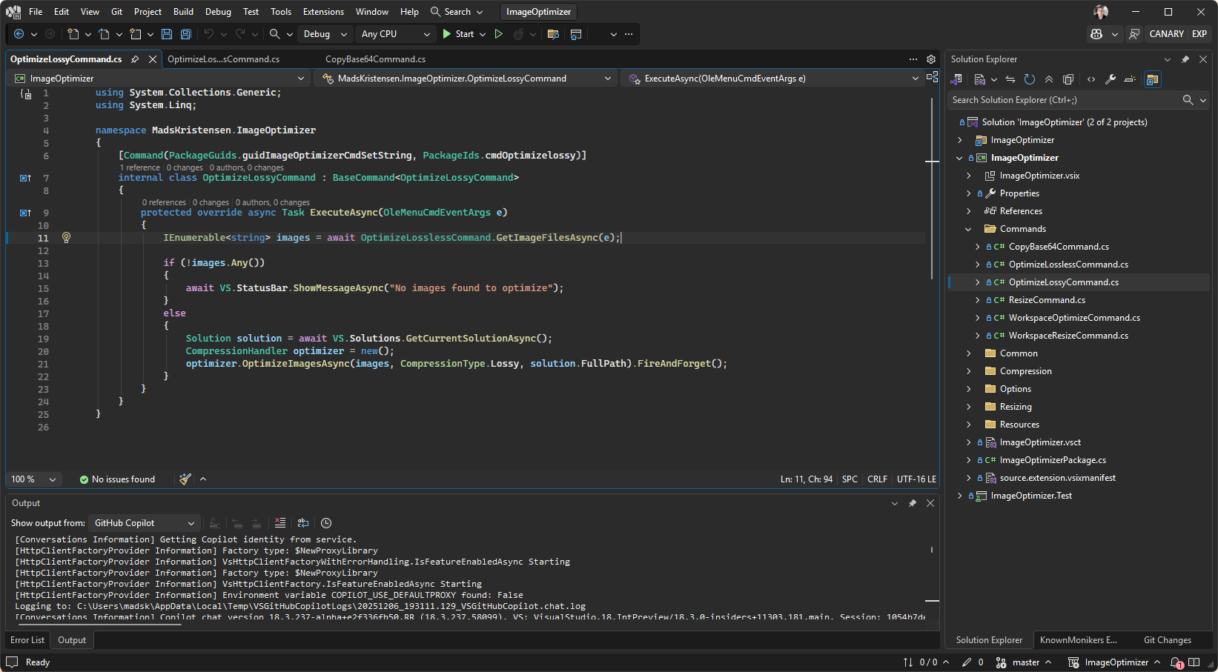Toggle pin on OptimizeLossyCommand.cs tab
This screenshot has height=672, width=1218.
click(135, 59)
